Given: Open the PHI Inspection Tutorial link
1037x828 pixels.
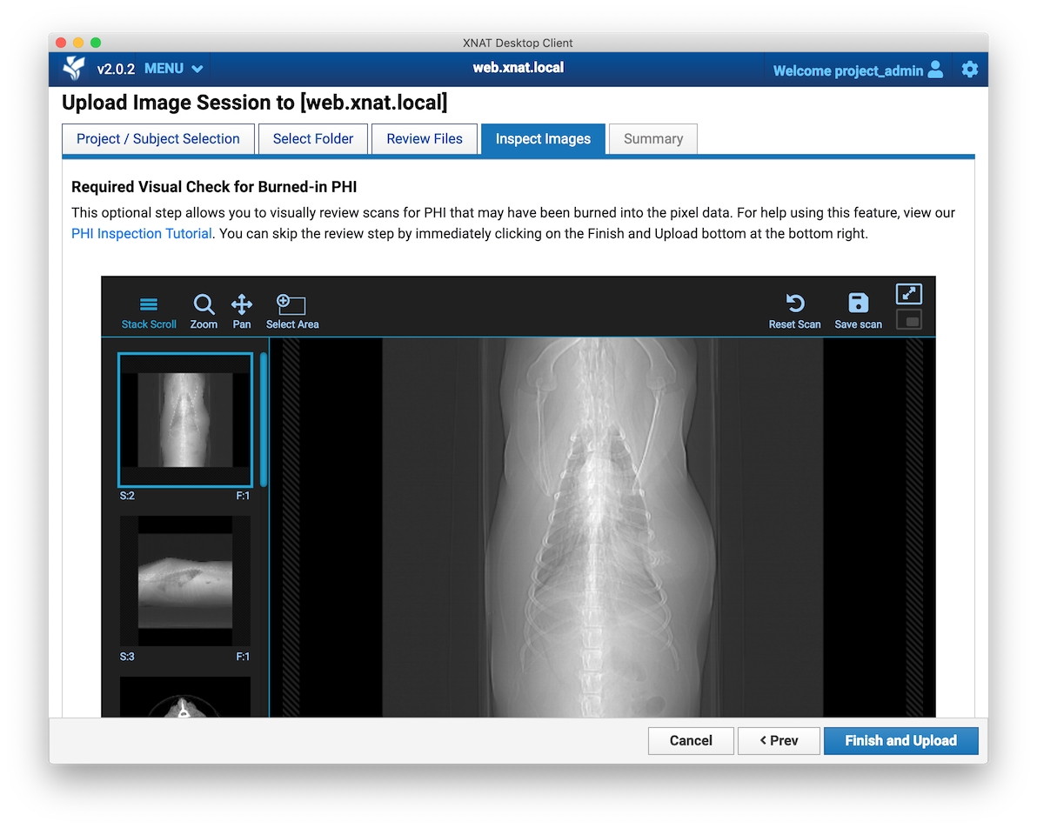Looking at the screenshot, I should coord(142,234).
